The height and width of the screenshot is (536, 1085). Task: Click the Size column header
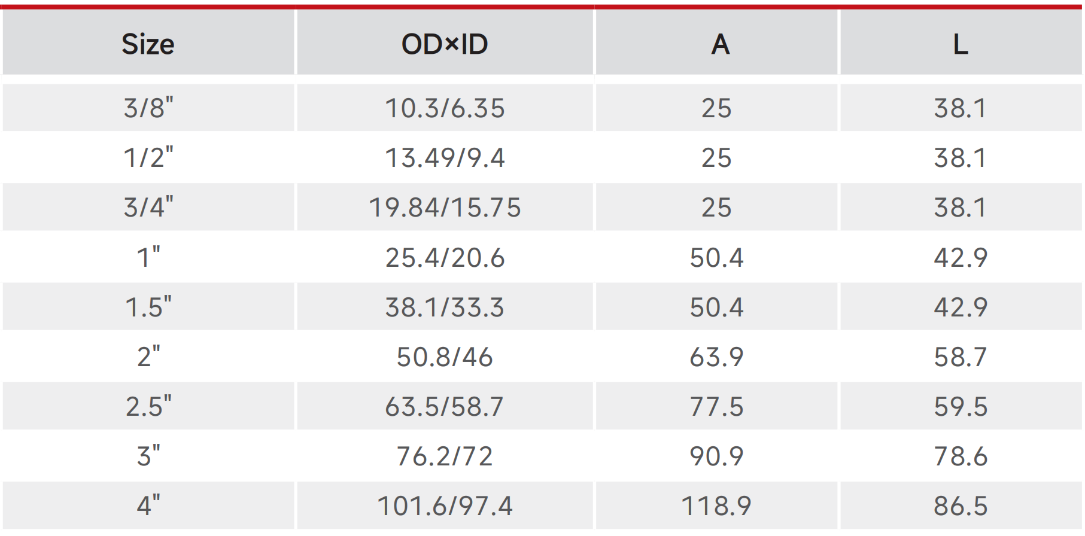pos(148,44)
